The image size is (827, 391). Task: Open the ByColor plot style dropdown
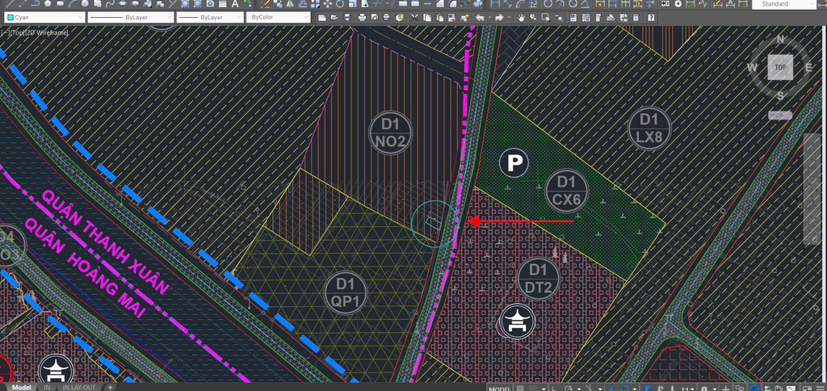[x=278, y=17]
